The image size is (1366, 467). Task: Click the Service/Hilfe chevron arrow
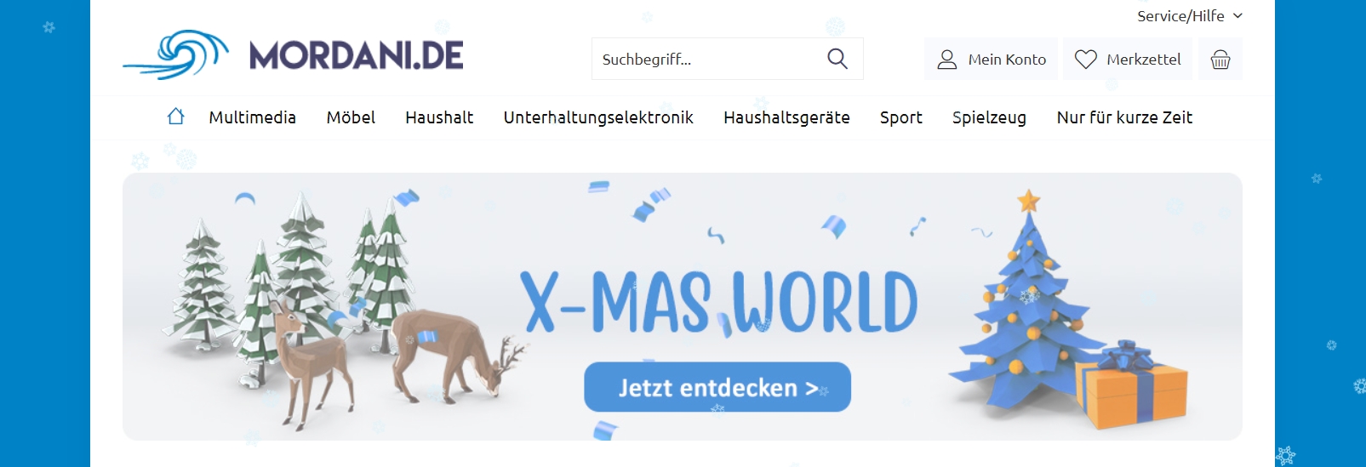tap(1238, 16)
